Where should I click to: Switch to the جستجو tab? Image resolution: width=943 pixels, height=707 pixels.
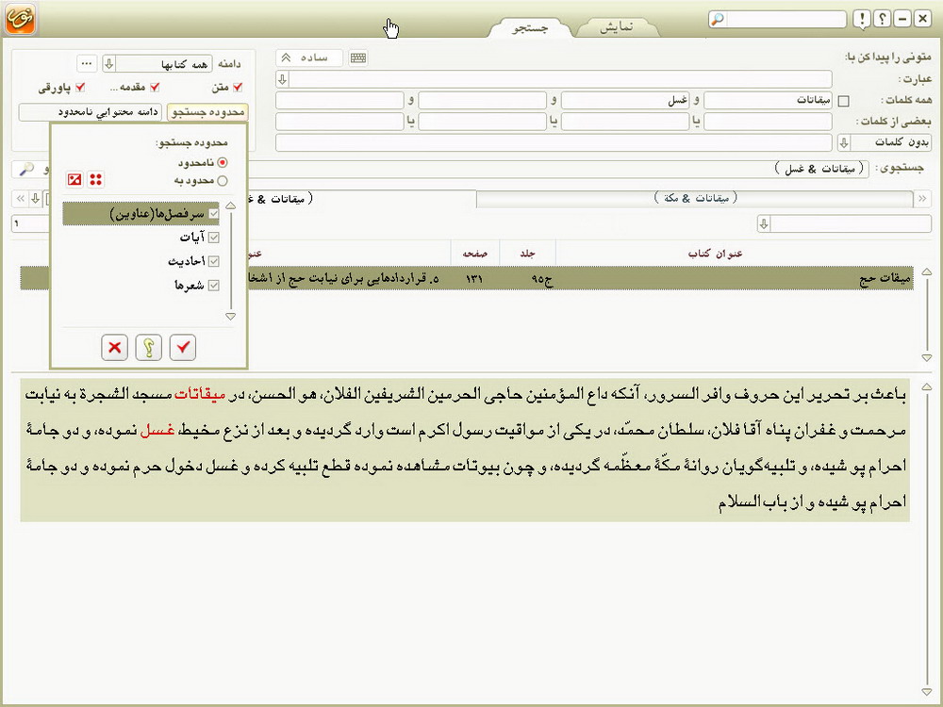(x=530, y=27)
